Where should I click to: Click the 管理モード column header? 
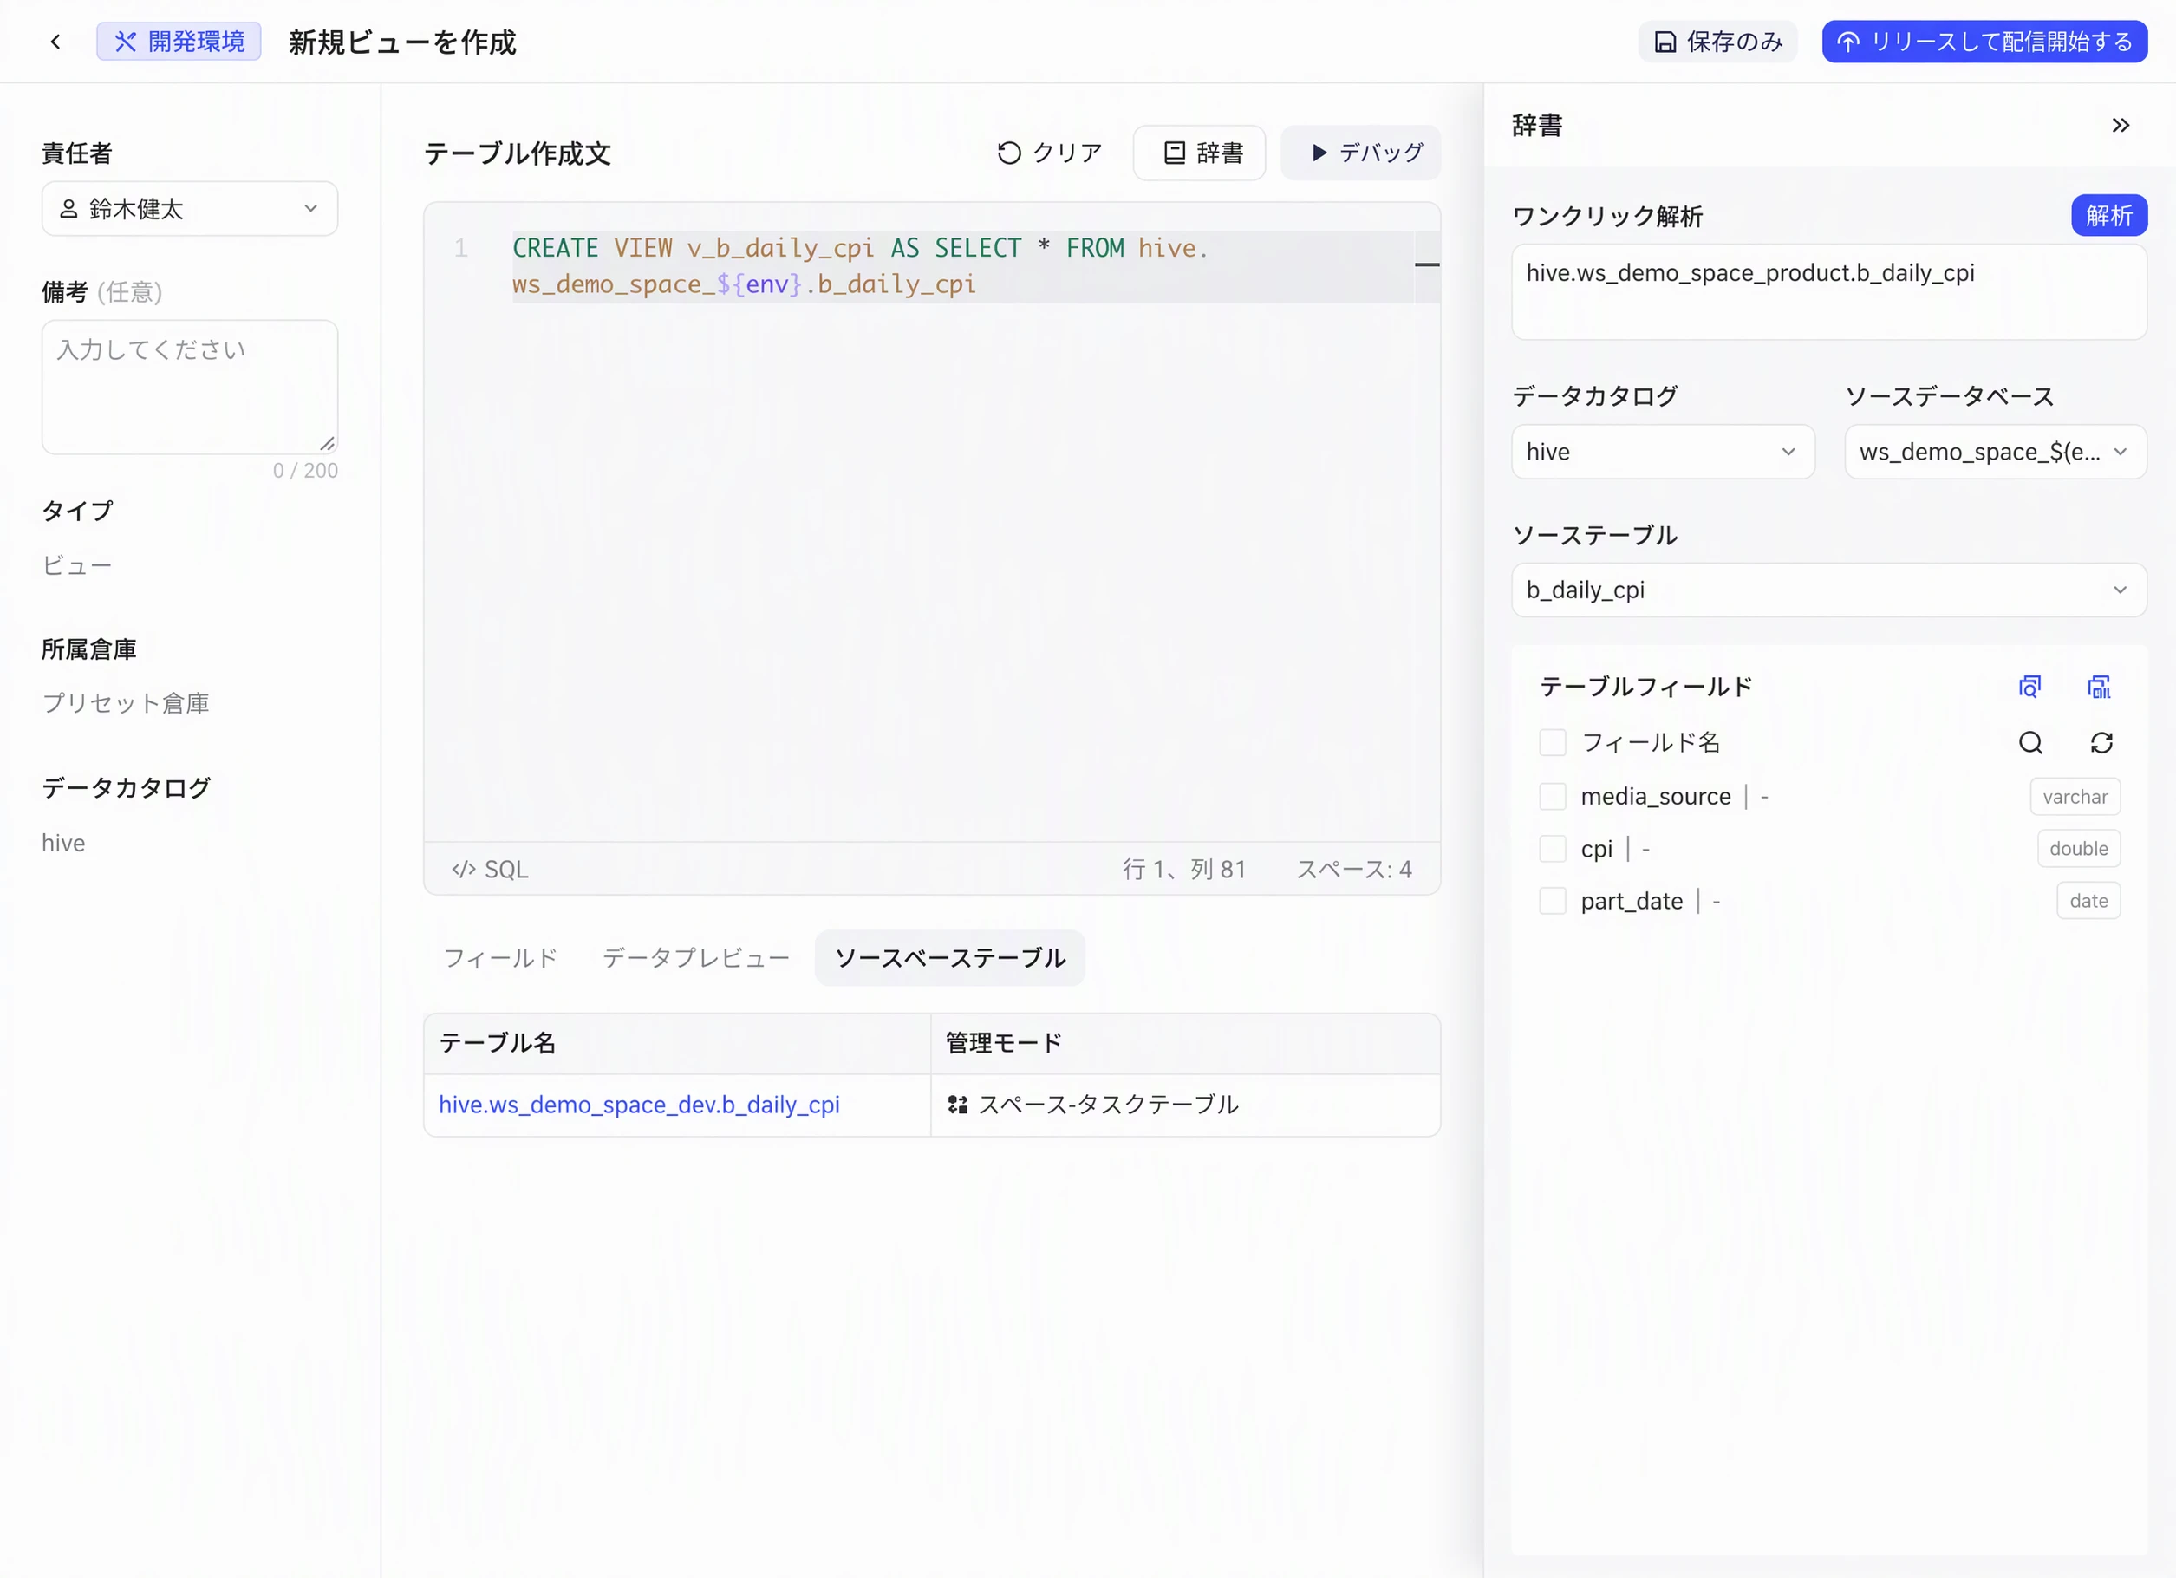(x=1185, y=1044)
